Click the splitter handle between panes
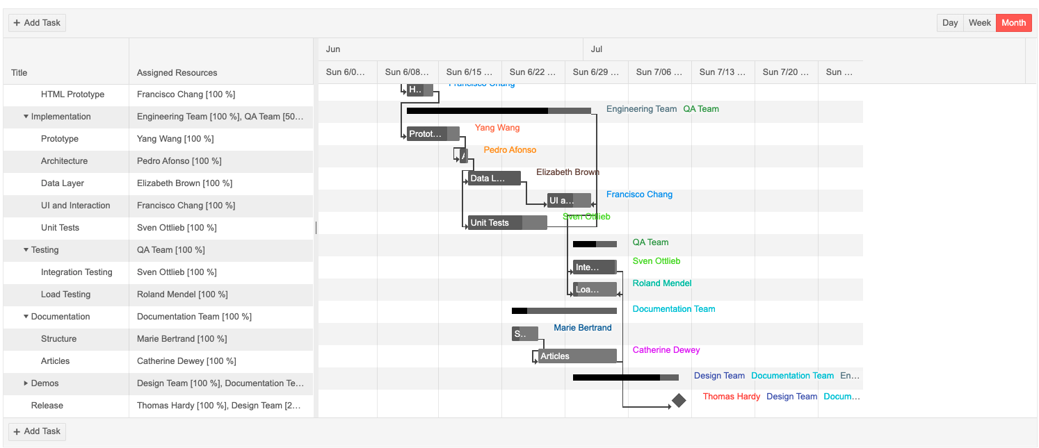 pos(316,228)
